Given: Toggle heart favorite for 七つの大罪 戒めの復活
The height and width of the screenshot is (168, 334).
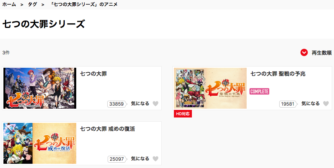Looking at the screenshot, I should click(x=156, y=159).
